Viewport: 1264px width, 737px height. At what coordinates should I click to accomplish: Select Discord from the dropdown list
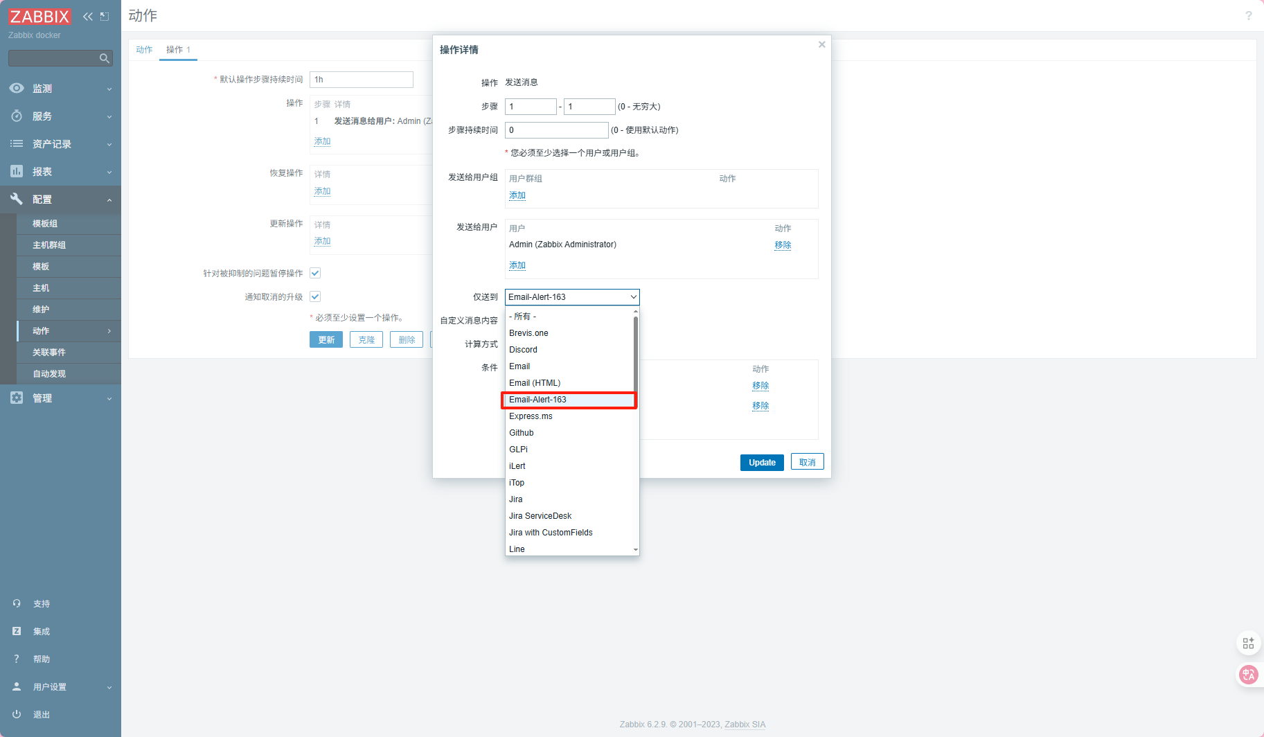(x=569, y=350)
